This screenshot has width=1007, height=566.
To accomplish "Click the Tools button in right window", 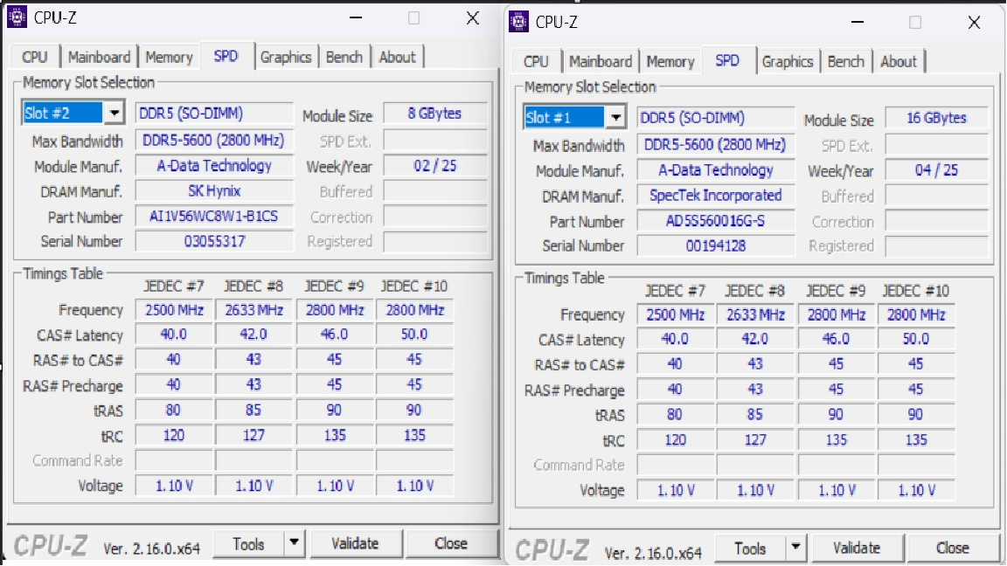I will click(x=750, y=548).
